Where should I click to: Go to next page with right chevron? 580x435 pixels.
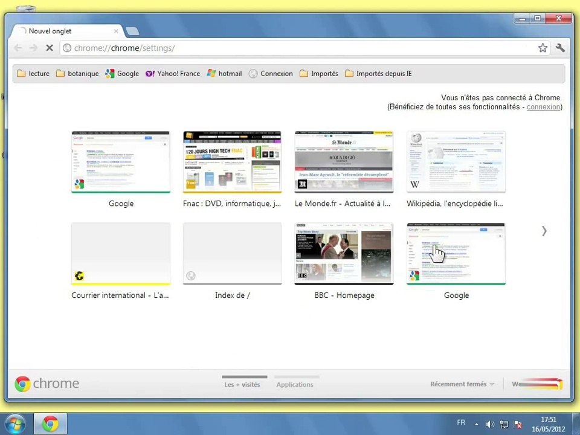(544, 231)
